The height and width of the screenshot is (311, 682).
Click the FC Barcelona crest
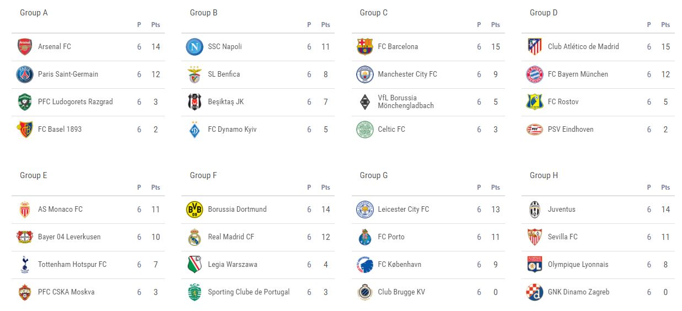(x=364, y=47)
